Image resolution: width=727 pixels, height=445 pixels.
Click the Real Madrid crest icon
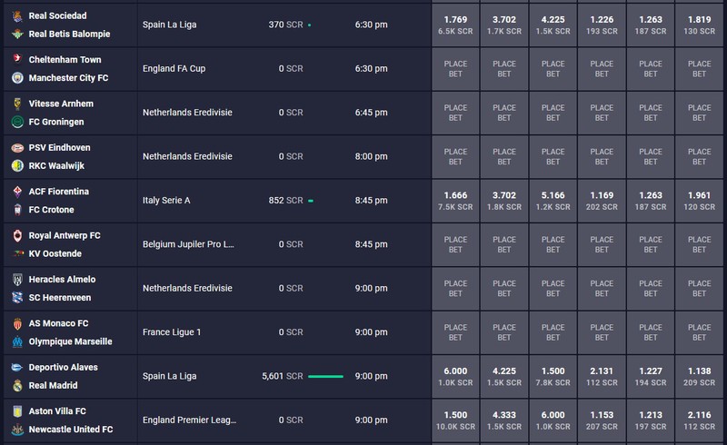coord(17,386)
